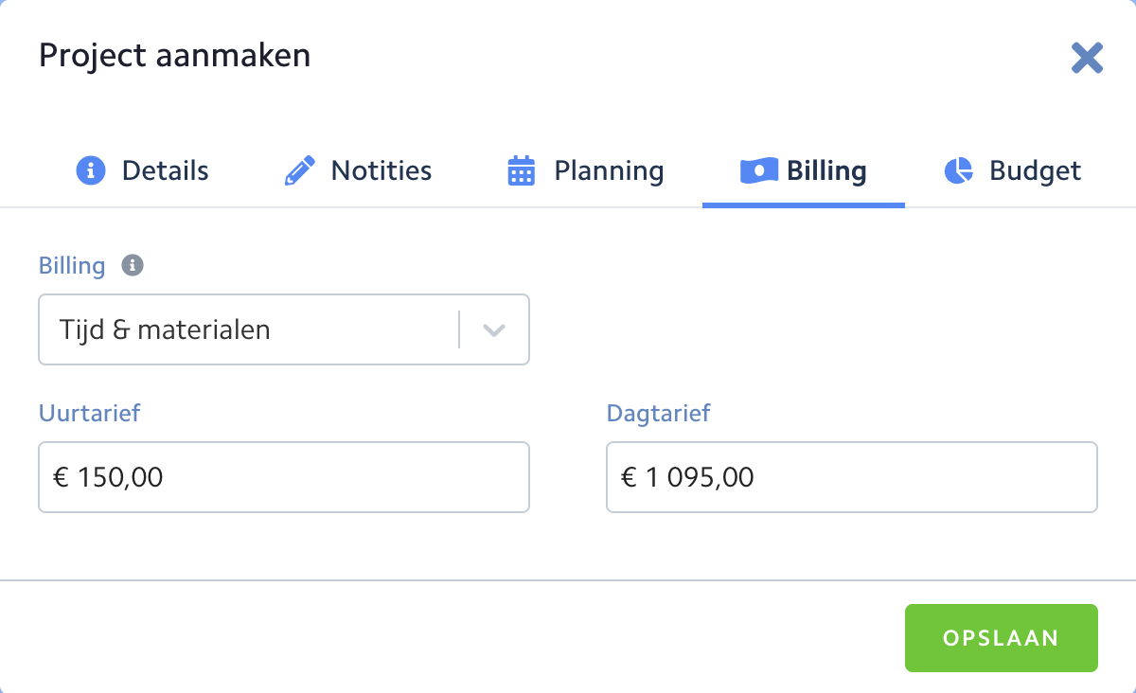Open the Notities tab label
This screenshot has width=1136, height=693.
pos(381,171)
